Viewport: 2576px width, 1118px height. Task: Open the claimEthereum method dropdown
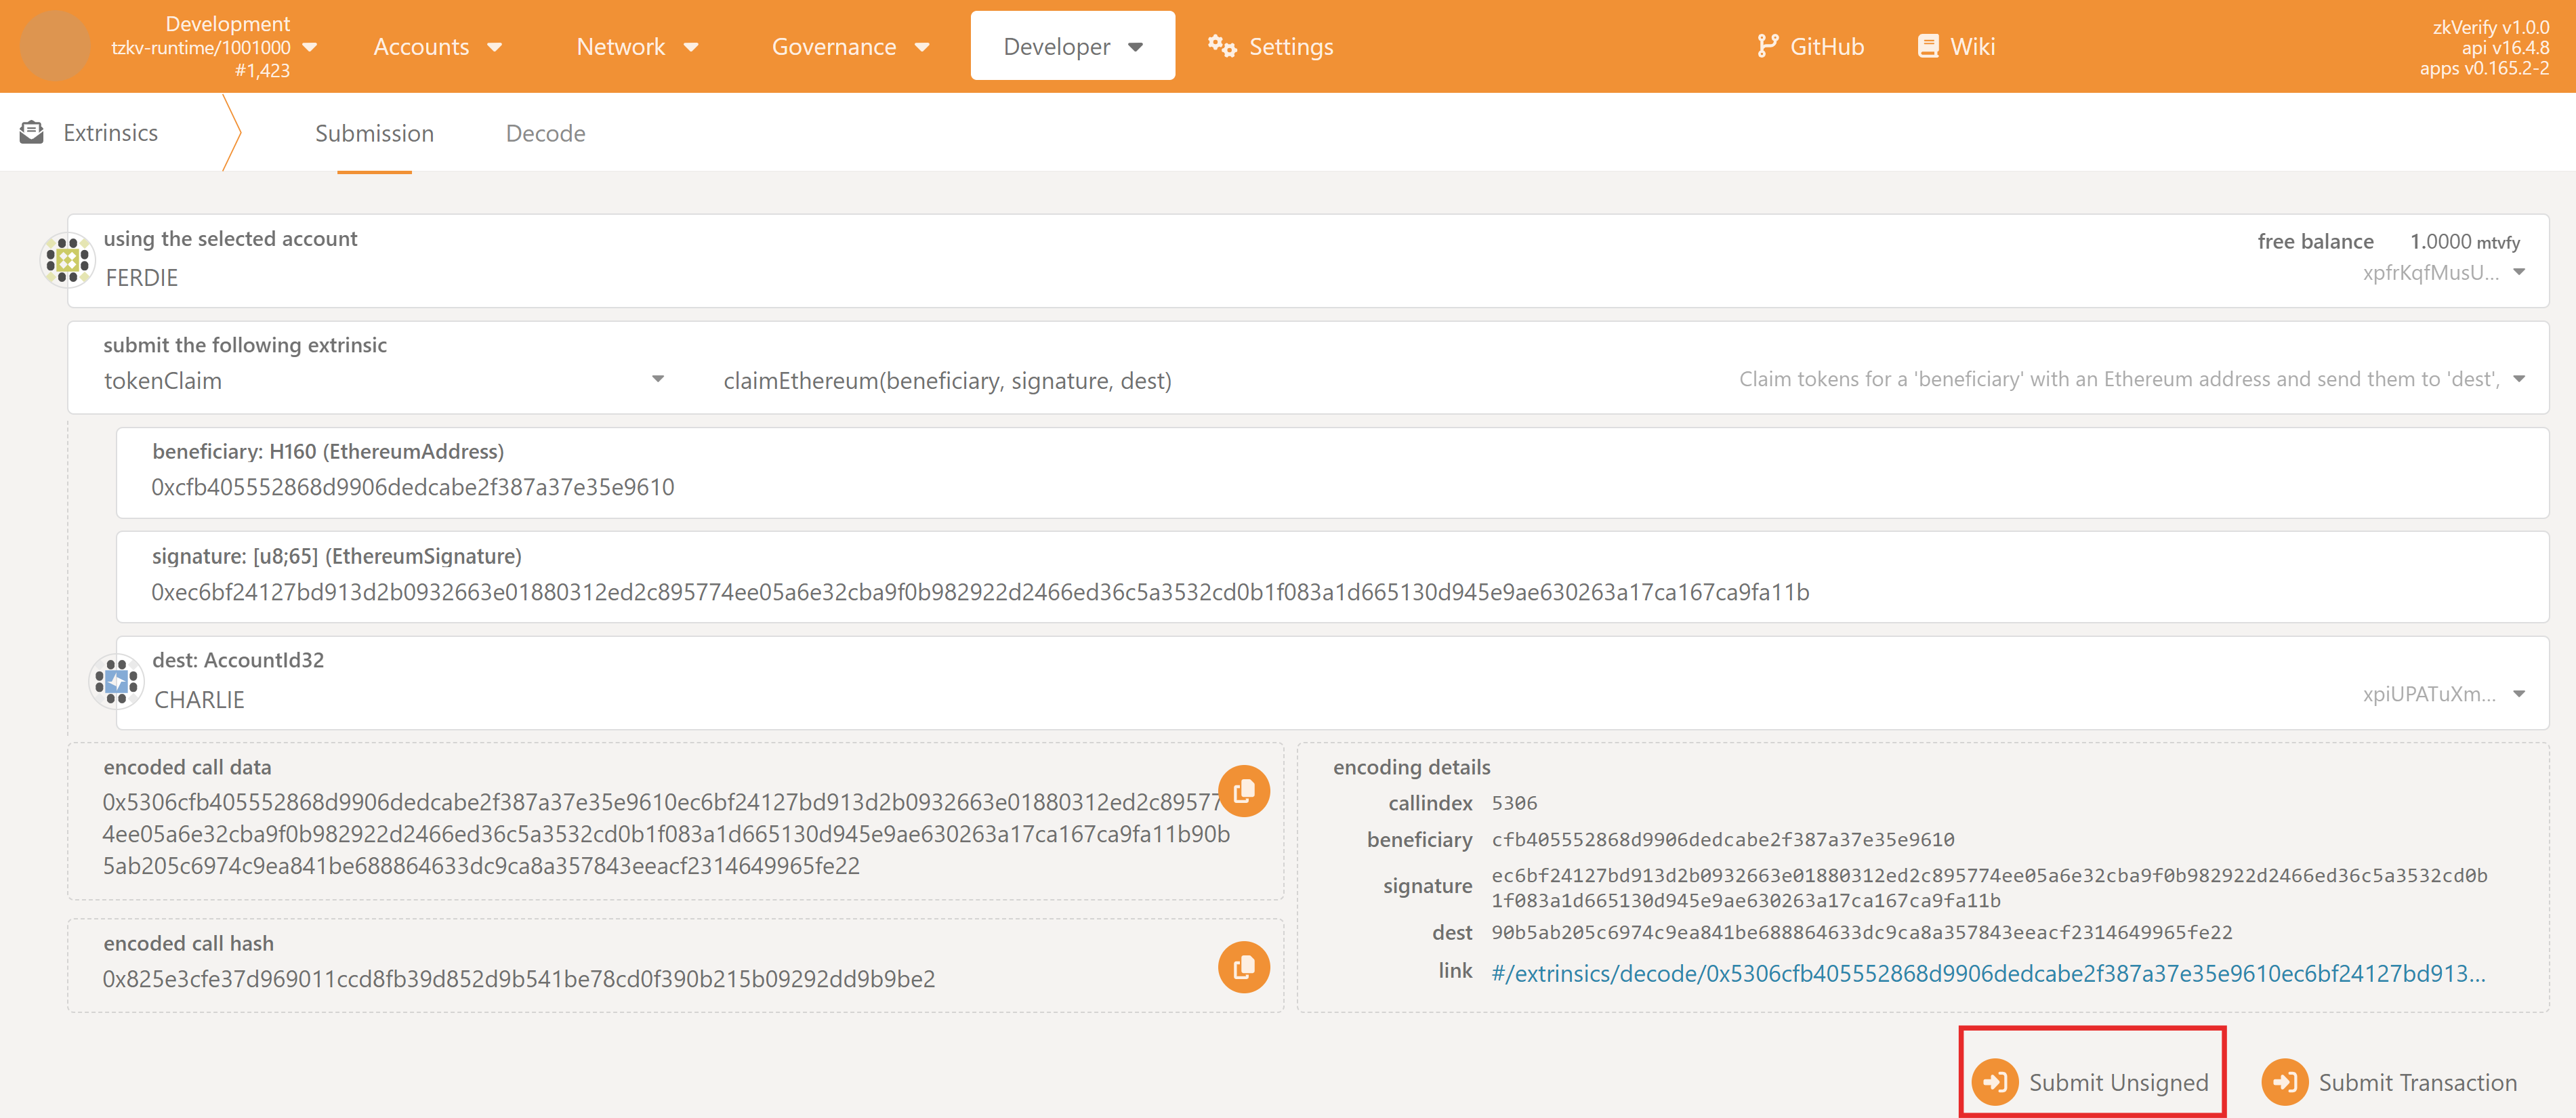[x=2518, y=379]
